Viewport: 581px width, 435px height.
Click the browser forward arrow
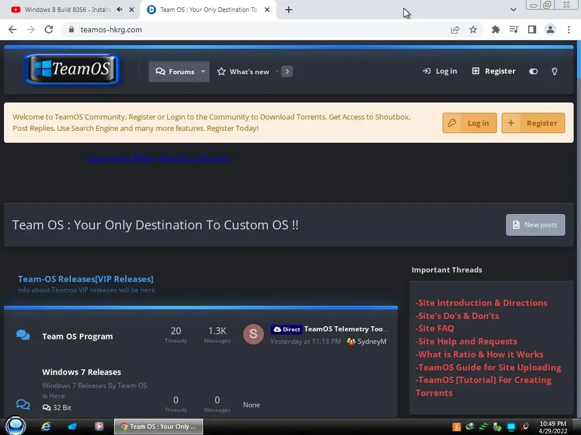[x=31, y=29]
